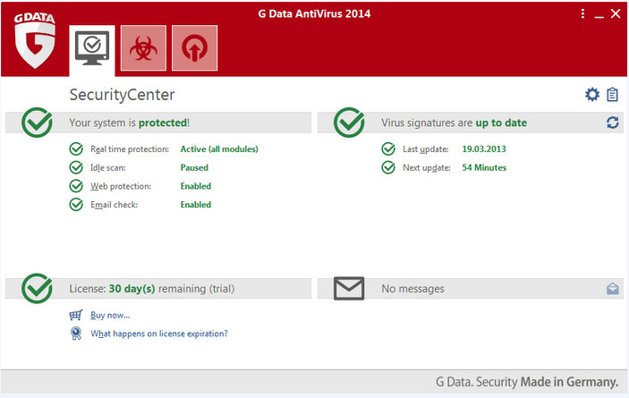Image resolution: width=629 pixels, height=398 pixels.
Task: Close the G Data AntiVirus window
Action: 616,13
